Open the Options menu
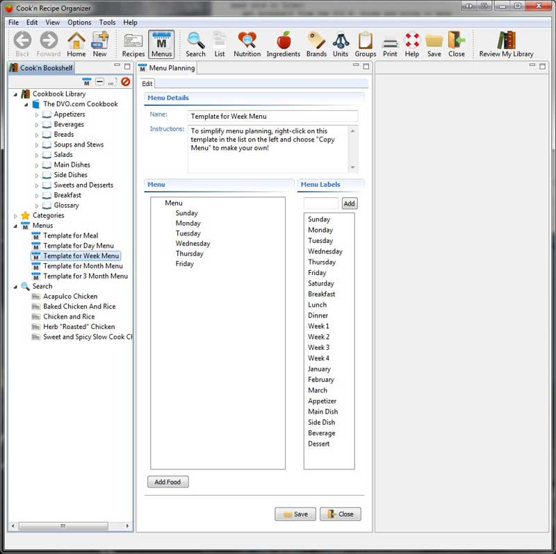Viewport: 556px width, 554px height. click(79, 22)
